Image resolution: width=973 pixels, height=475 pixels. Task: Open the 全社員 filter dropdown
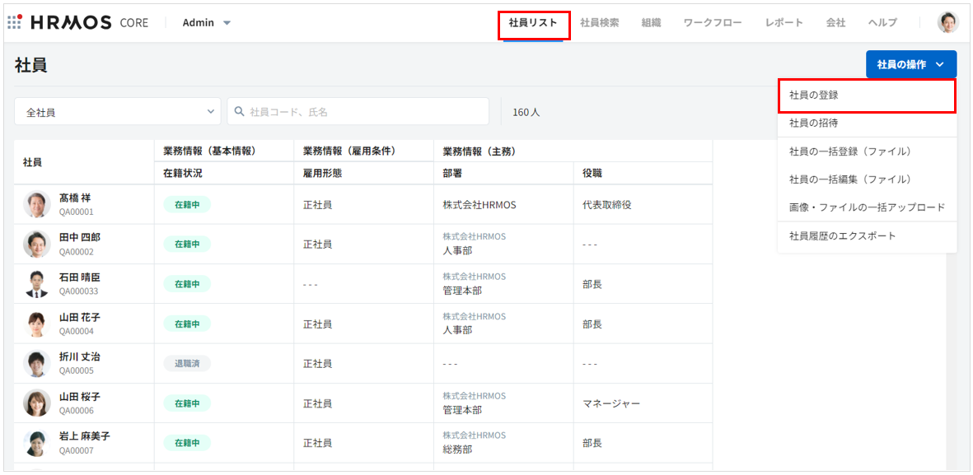tap(117, 112)
